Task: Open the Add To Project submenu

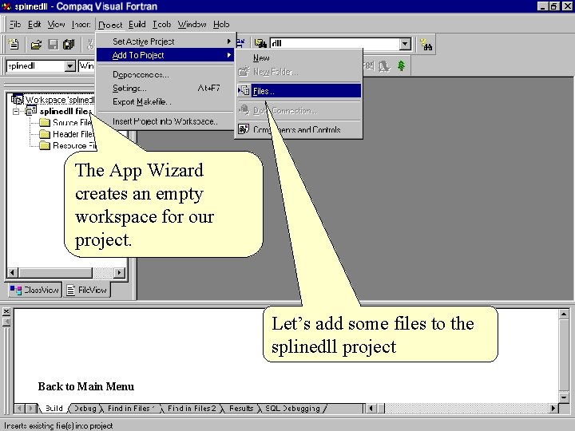Action: point(165,55)
